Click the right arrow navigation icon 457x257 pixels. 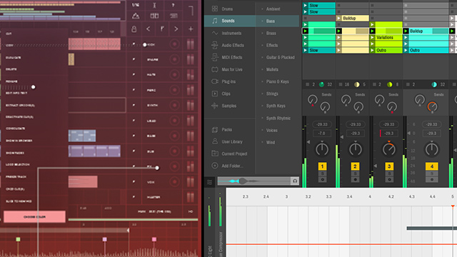(176, 29)
